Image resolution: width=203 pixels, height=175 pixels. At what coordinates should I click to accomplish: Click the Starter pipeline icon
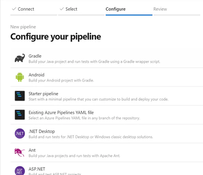coord(20,96)
